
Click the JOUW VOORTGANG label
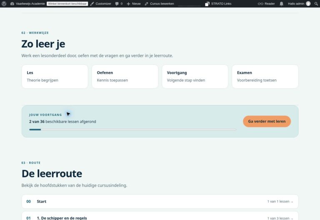(x=45, y=115)
